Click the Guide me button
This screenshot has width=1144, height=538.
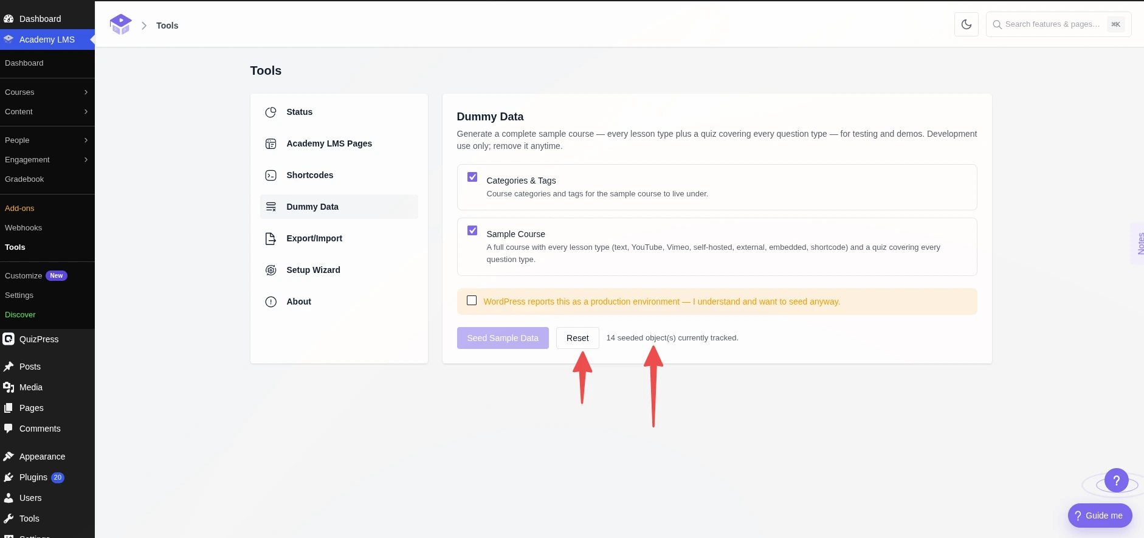[x=1100, y=516]
